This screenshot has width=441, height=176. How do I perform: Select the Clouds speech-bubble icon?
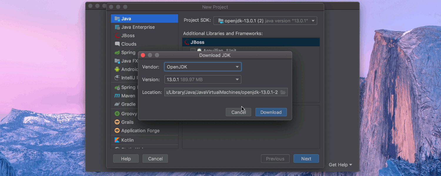pyautogui.click(x=117, y=44)
